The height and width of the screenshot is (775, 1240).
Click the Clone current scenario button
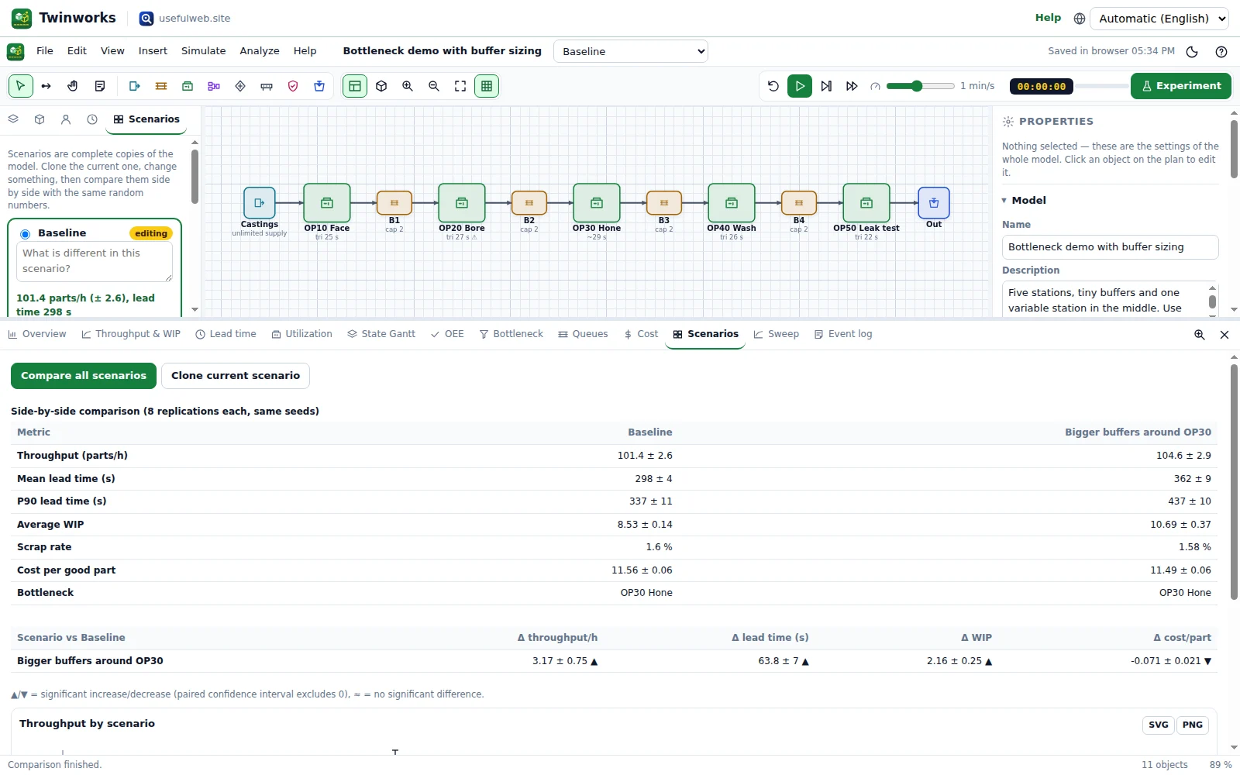pyautogui.click(x=236, y=376)
